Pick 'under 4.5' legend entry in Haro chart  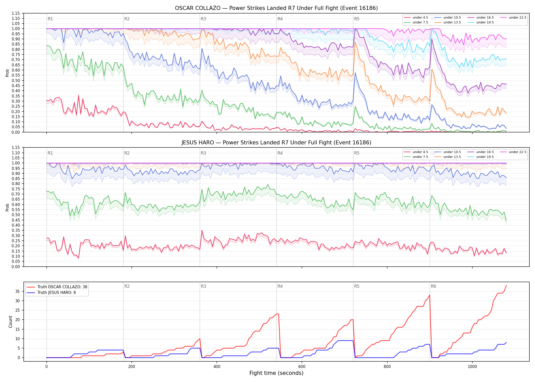pos(416,152)
